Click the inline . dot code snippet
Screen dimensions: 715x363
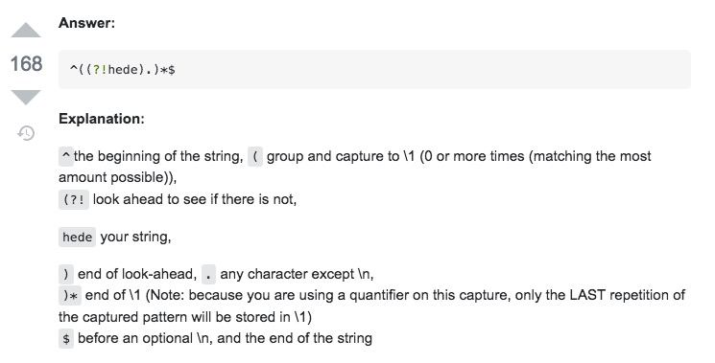[208, 274]
